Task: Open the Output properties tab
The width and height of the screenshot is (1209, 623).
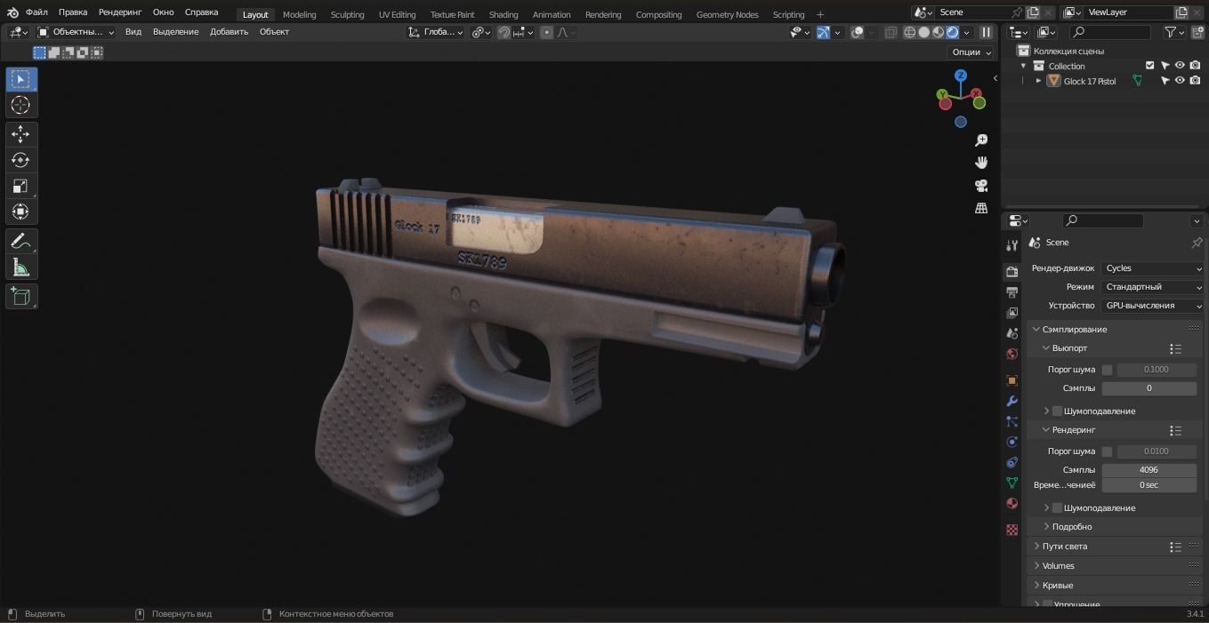Action: click(1012, 292)
